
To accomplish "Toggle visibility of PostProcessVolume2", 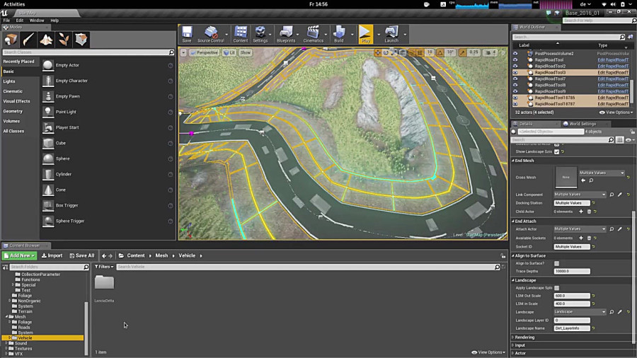I will pyautogui.click(x=515, y=54).
